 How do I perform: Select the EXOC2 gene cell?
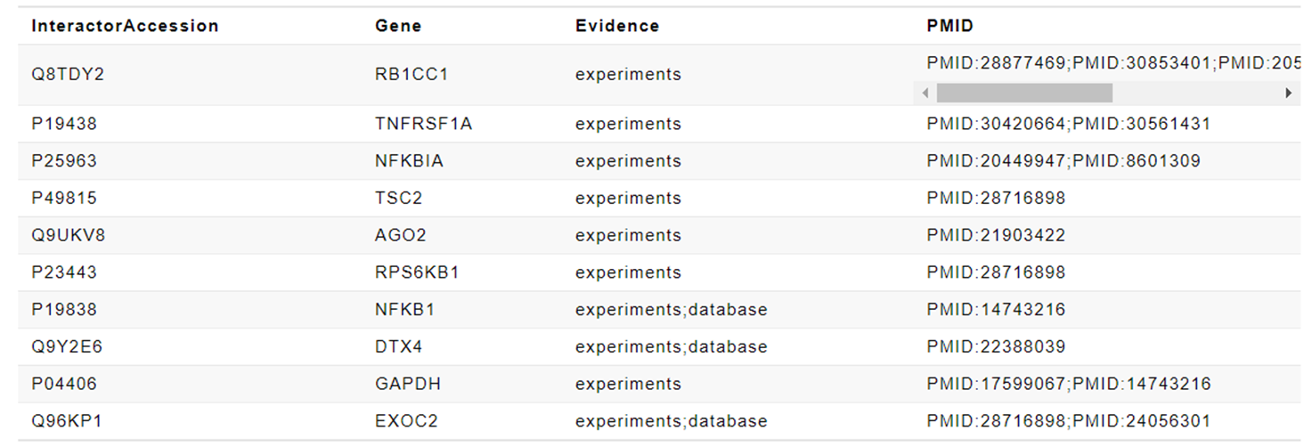coord(406,421)
